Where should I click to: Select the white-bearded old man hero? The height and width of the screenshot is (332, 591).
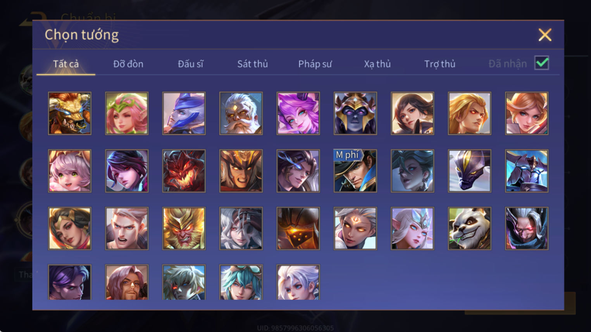tap(241, 113)
